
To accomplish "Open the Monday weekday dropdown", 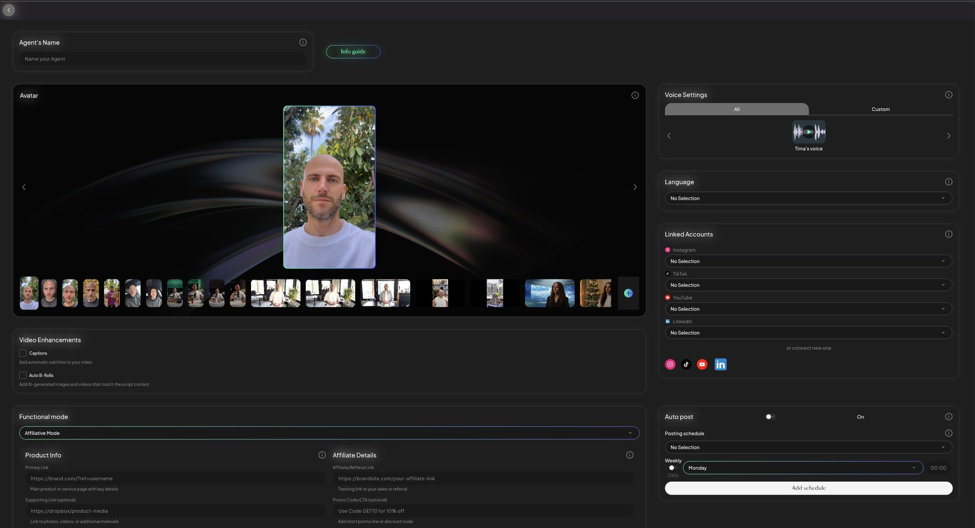I will (x=803, y=468).
